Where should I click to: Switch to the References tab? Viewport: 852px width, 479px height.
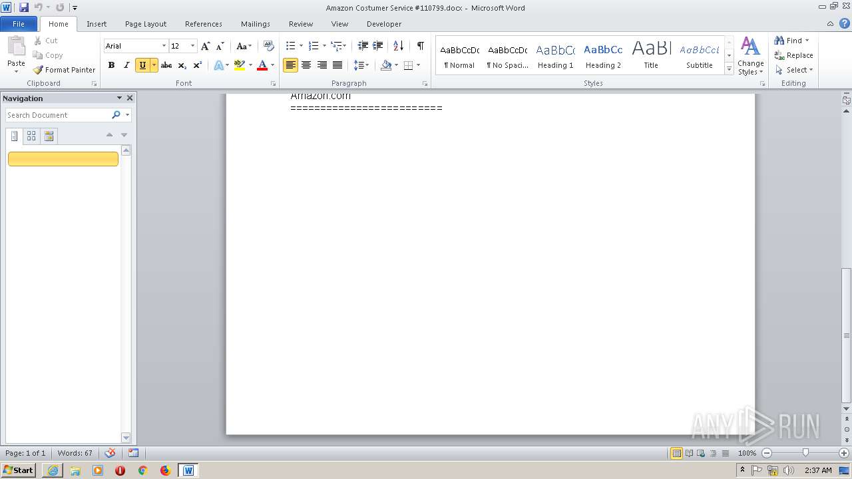click(204, 24)
